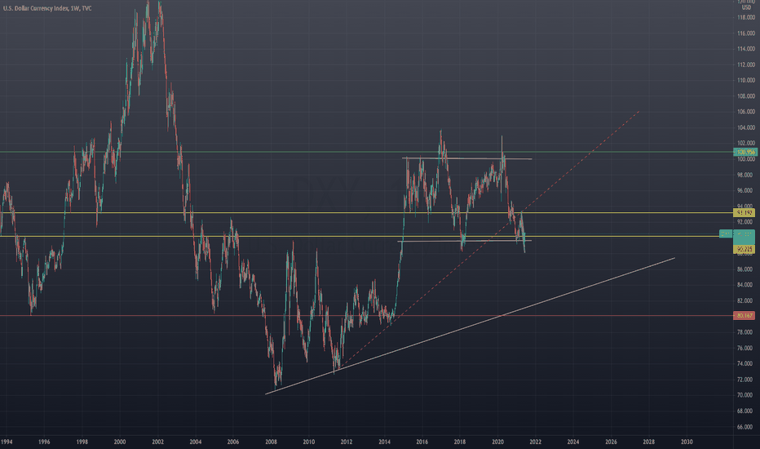Screen dimensions: 760x449
Task: Click the 86.000 price axis label
Action: click(746, 269)
